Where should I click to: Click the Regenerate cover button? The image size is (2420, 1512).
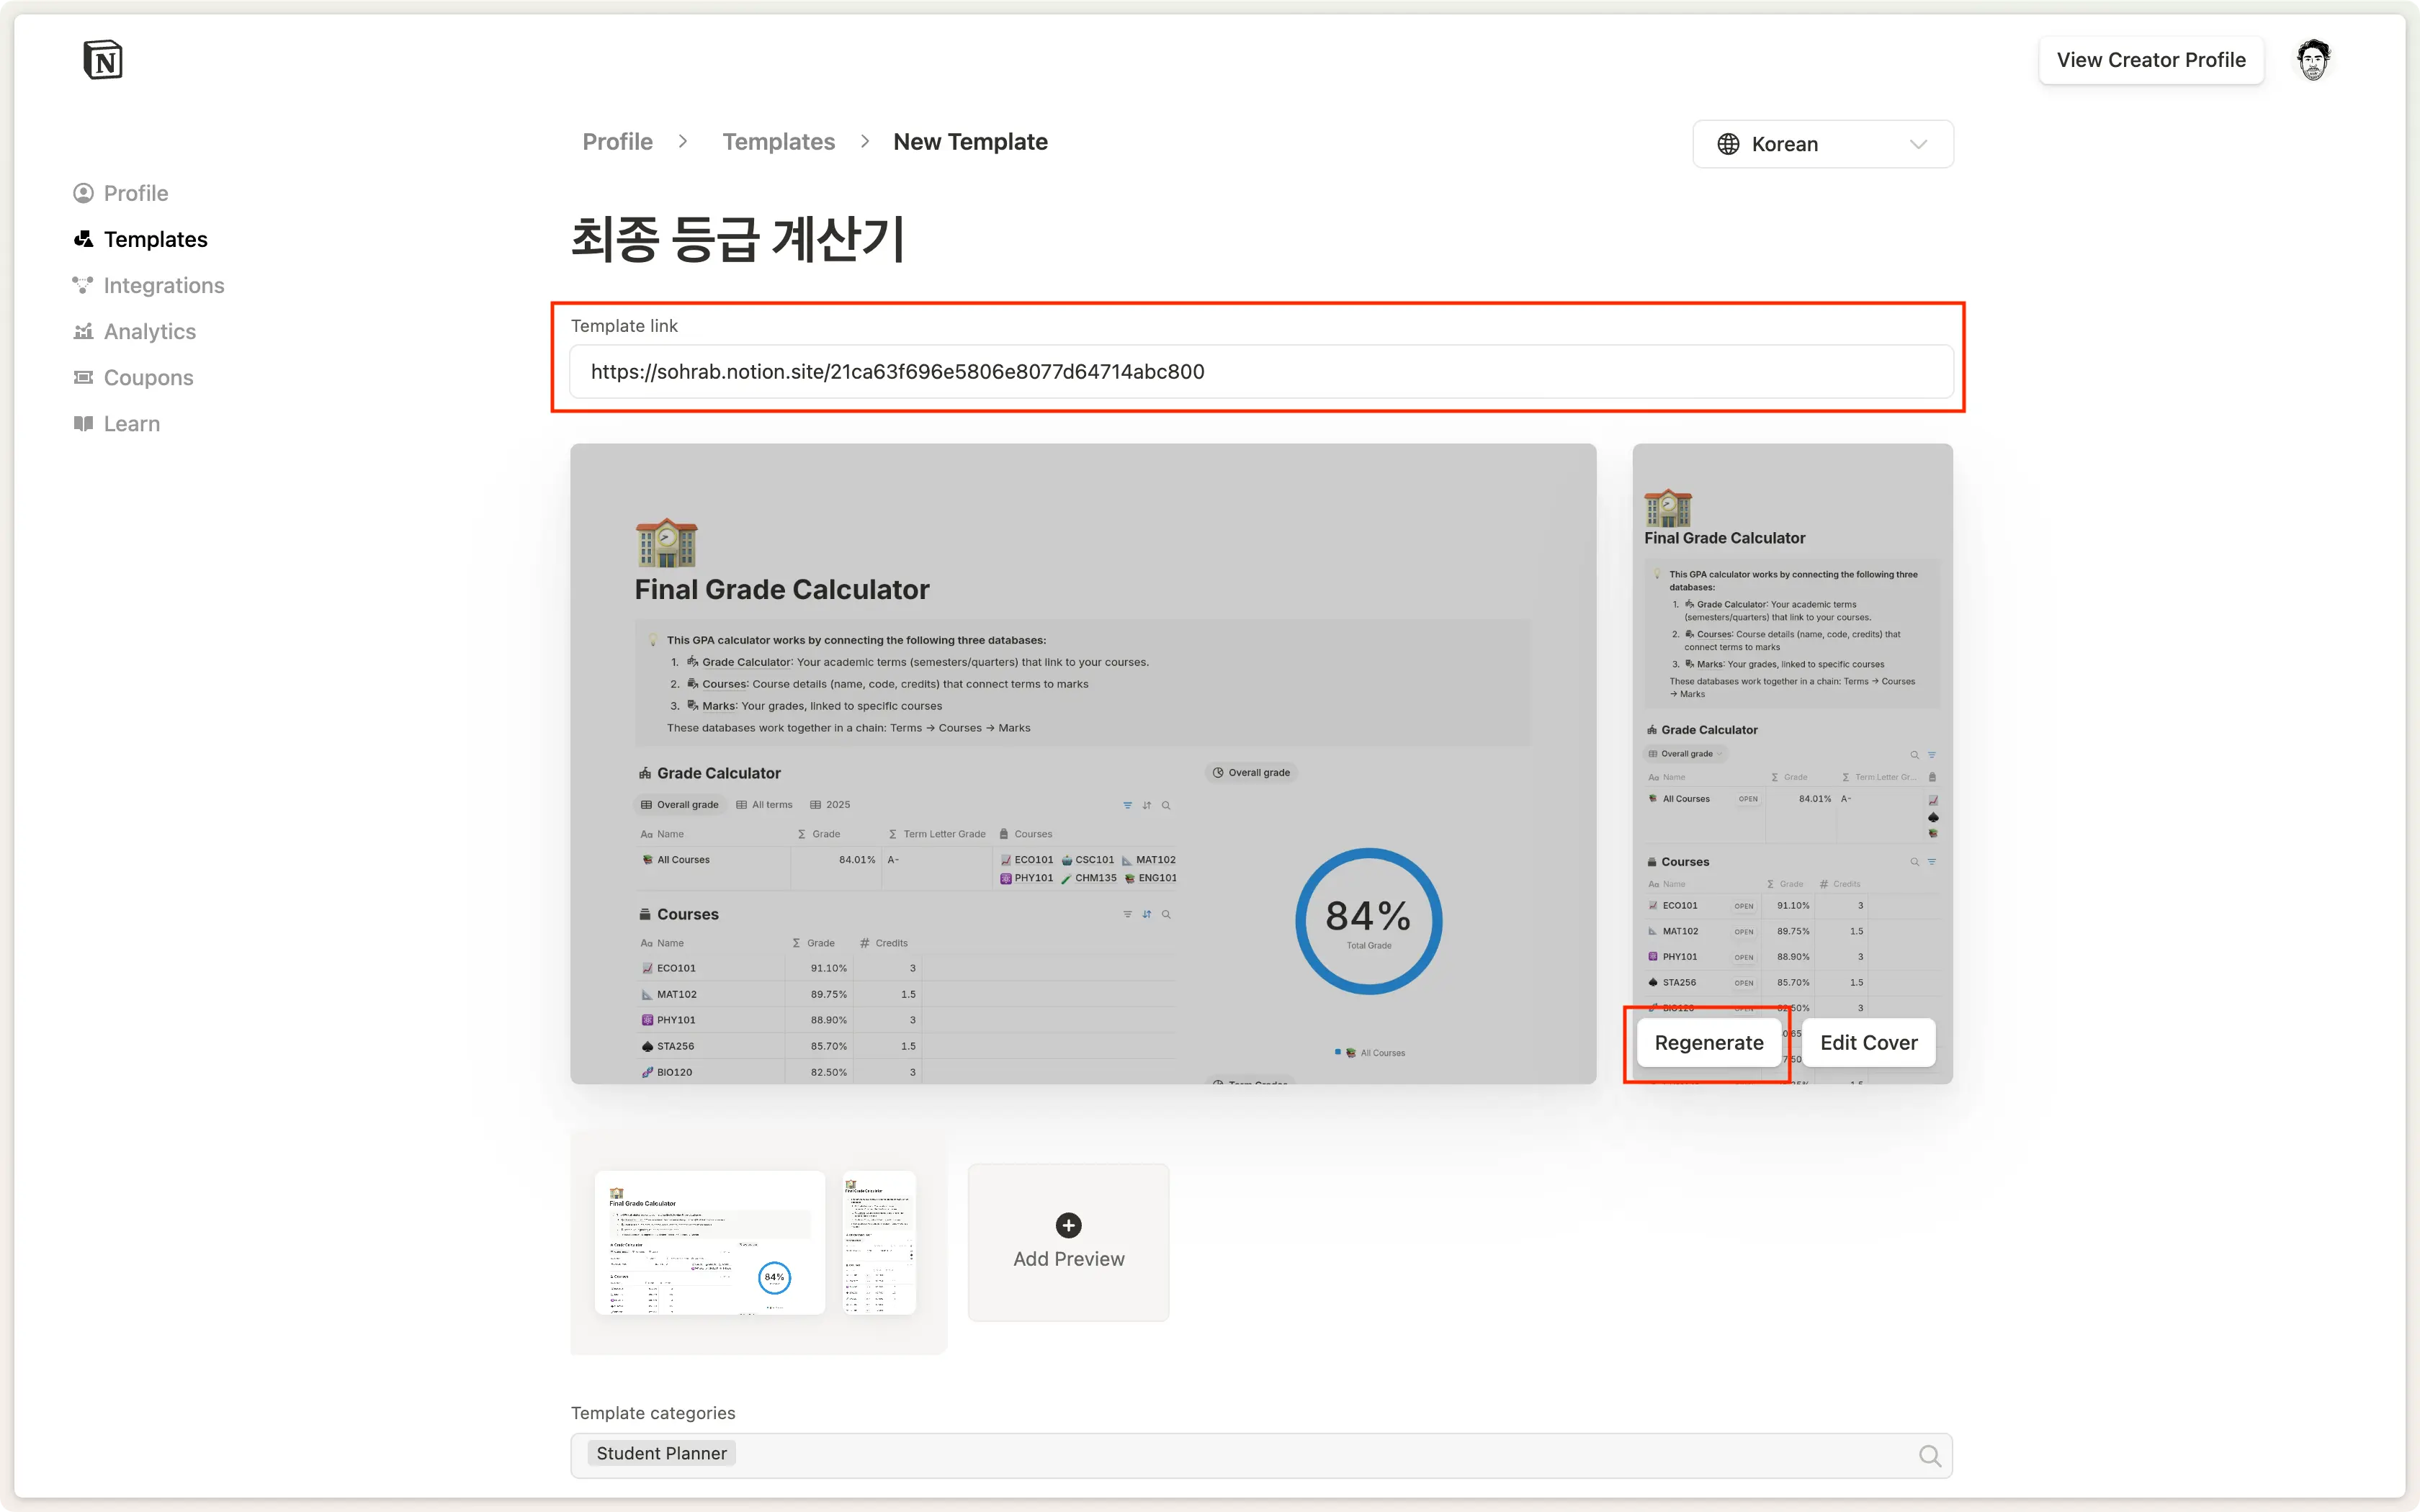click(1708, 1043)
